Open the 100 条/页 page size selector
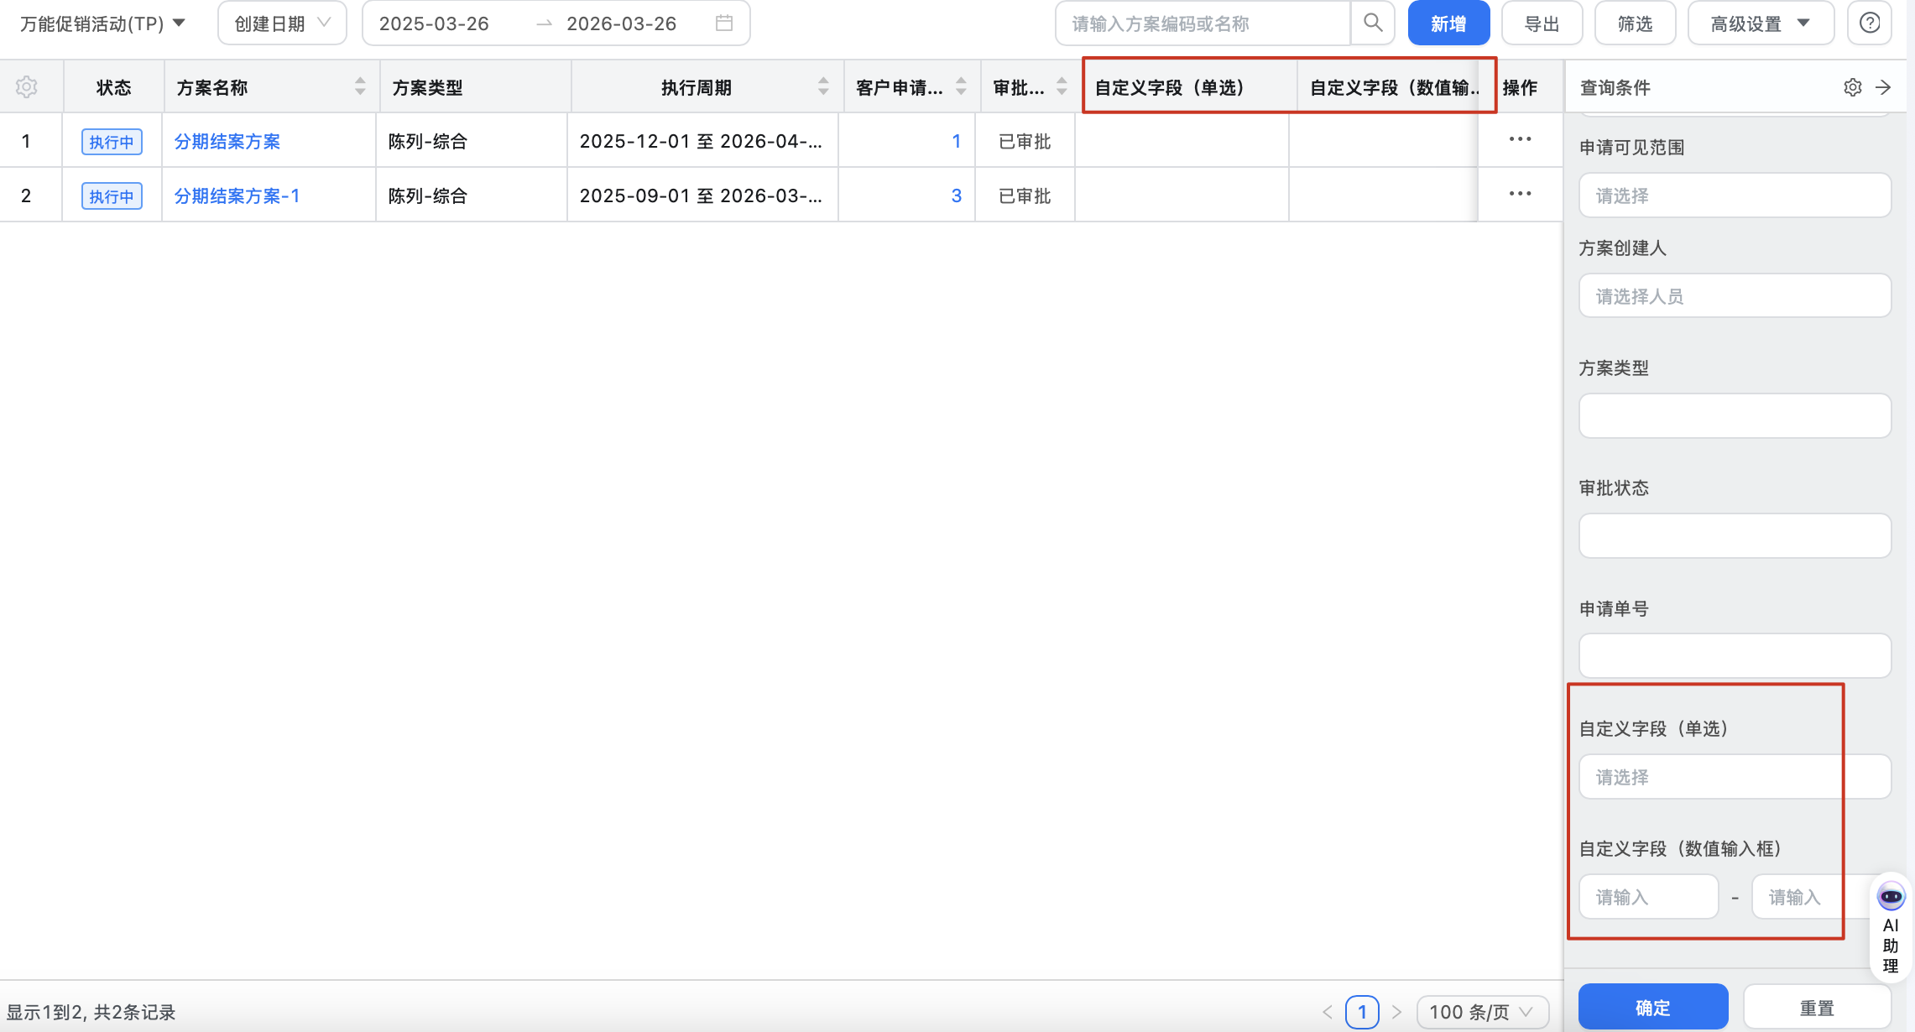Viewport: 1915px width, 1032px height. click(x=1481, y=1012)
